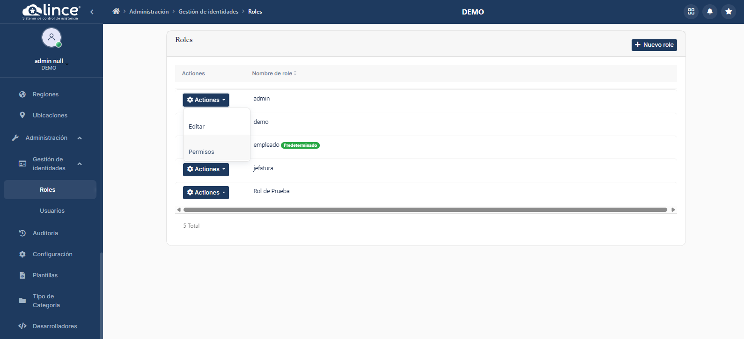Collapse the Gestión de identidades submenu
The image size is (744, 339).
click(x=80, y=164)
